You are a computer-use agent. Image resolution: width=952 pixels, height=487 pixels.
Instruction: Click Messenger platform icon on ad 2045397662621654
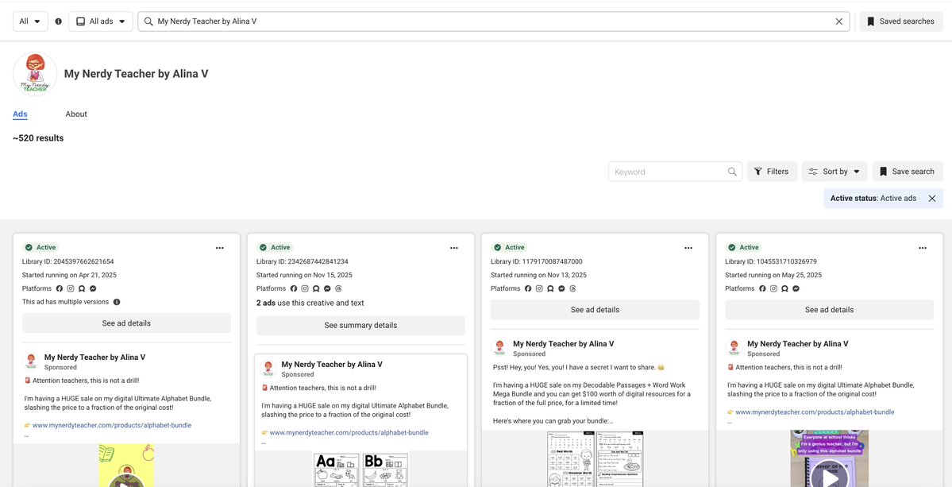(x=93, y=288)
